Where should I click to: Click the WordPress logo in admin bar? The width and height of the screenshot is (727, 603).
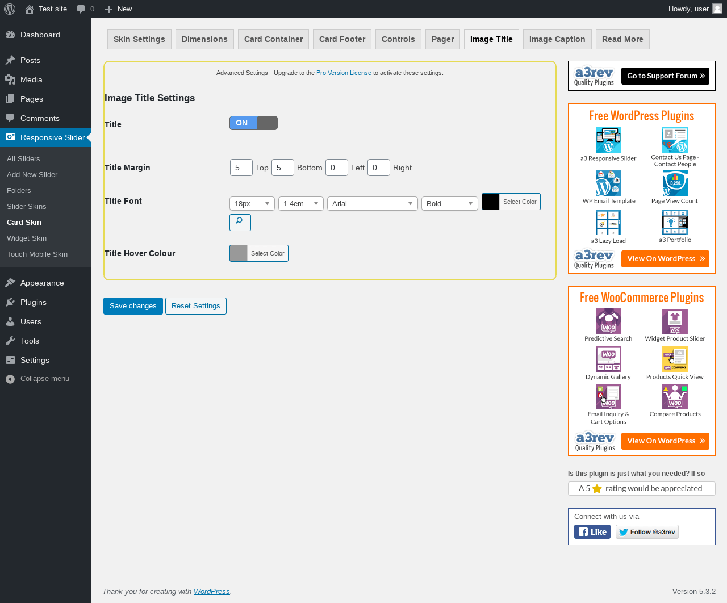click(x=10, y=9)
